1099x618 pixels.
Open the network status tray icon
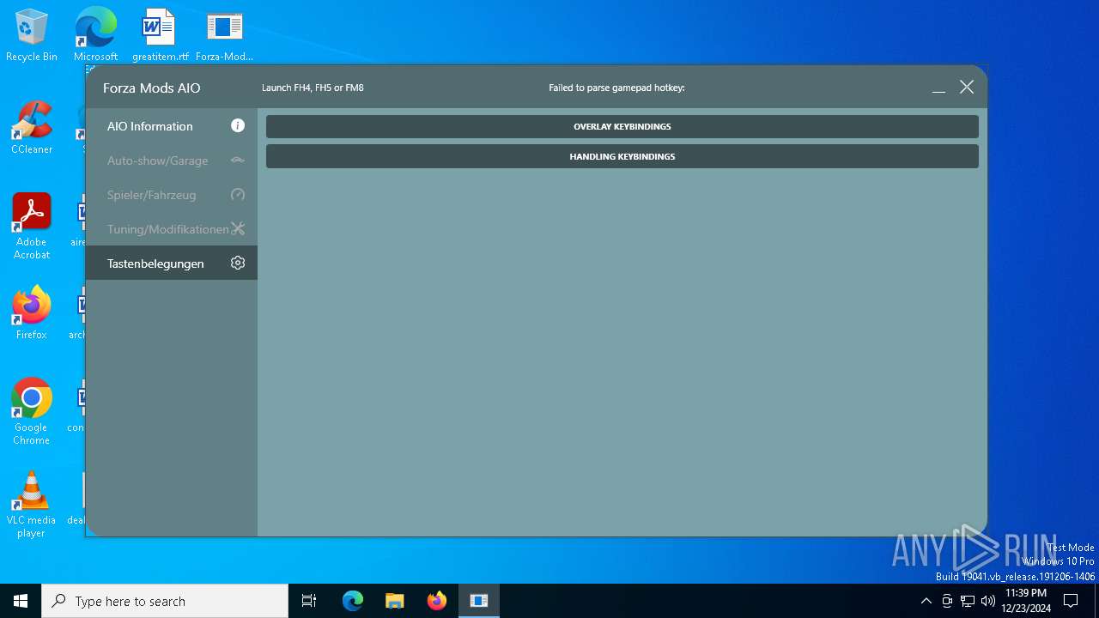pyautogui.click(x=968, y=601)
